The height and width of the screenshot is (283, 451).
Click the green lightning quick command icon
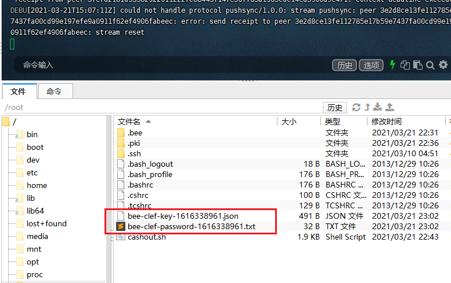pyautogui.click(x=392, y=65)
